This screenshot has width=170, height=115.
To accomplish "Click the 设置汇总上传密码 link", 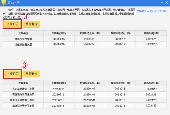I will [157, 11].
